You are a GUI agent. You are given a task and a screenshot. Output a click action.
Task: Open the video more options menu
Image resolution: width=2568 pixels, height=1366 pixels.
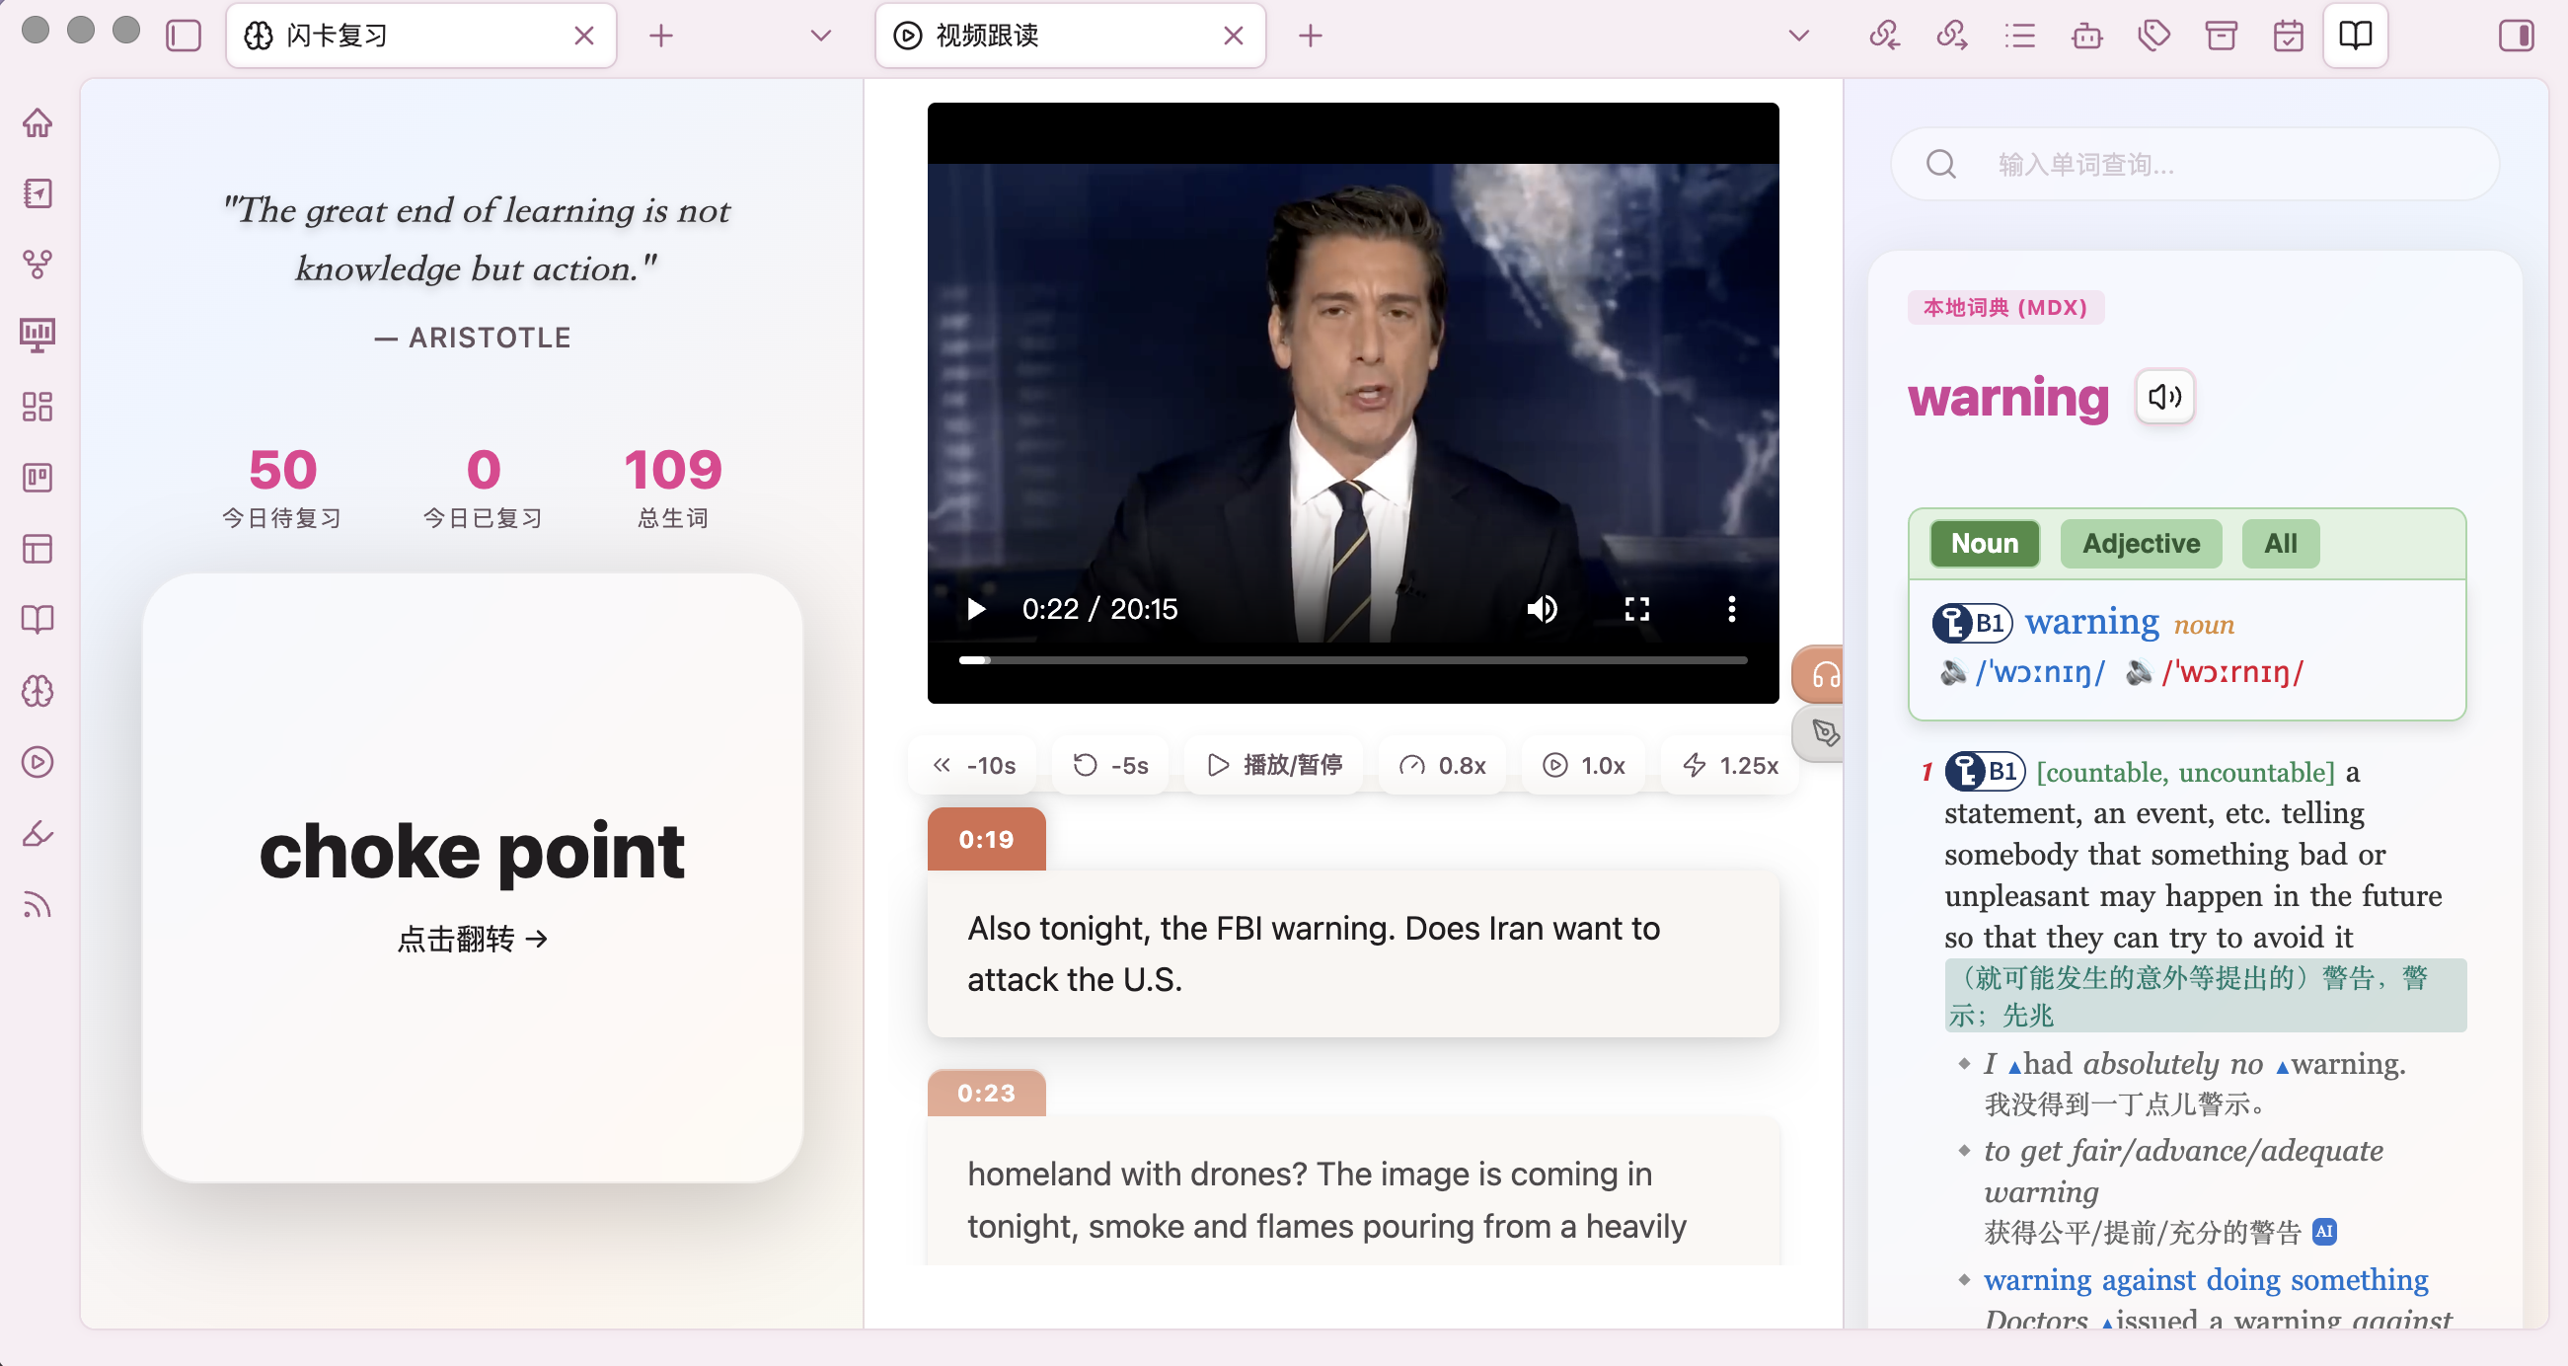tap(1732, 608)
